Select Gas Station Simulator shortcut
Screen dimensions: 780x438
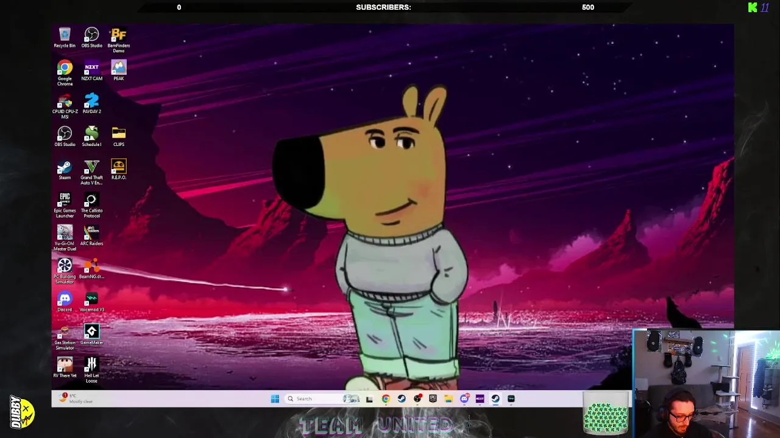[65, 337]
